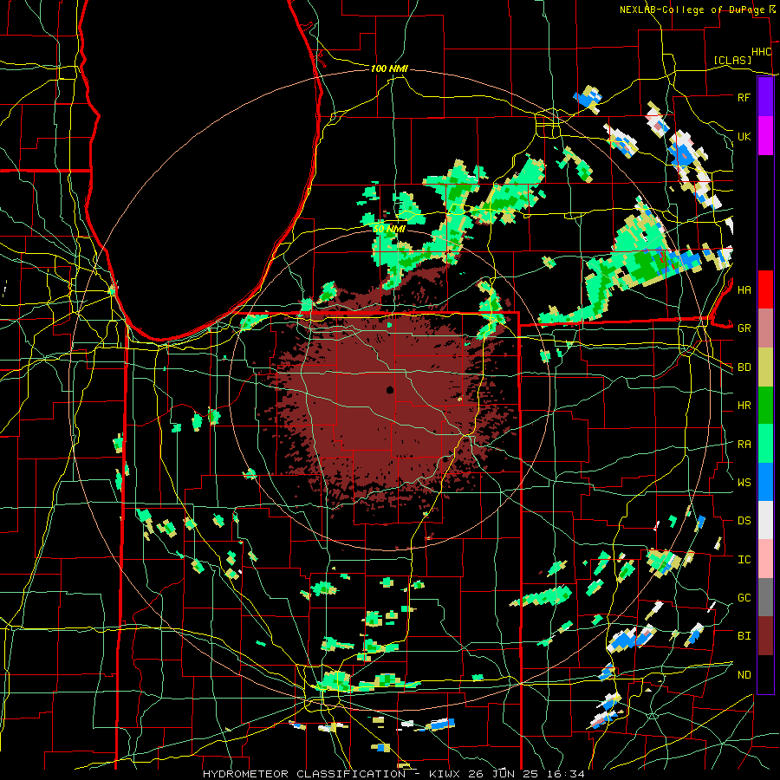Select the 'DS' legend label text
Image resolution: width=780 pixels, height=780 pixels.
tap(744, 520)
